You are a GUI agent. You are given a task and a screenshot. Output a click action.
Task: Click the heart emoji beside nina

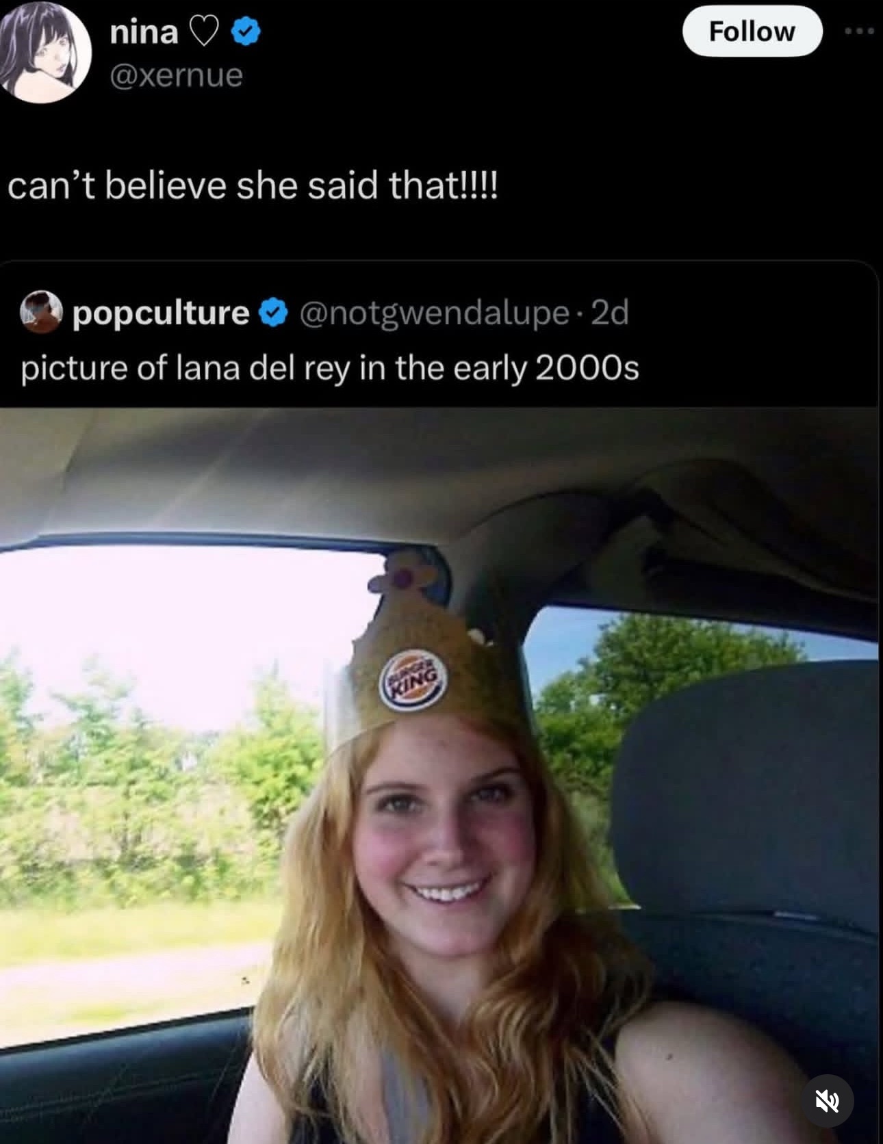pos(203,32)
